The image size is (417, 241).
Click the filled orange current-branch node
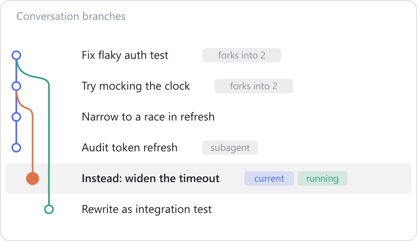click(33, 178)
